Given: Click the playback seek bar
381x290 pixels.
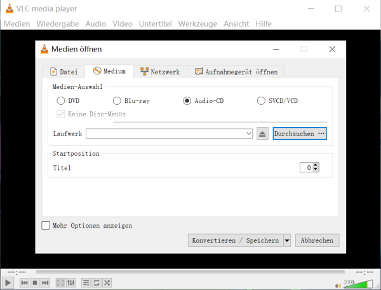Looking at the screenshot, I should pyautogui.click(x=190, y=272).
